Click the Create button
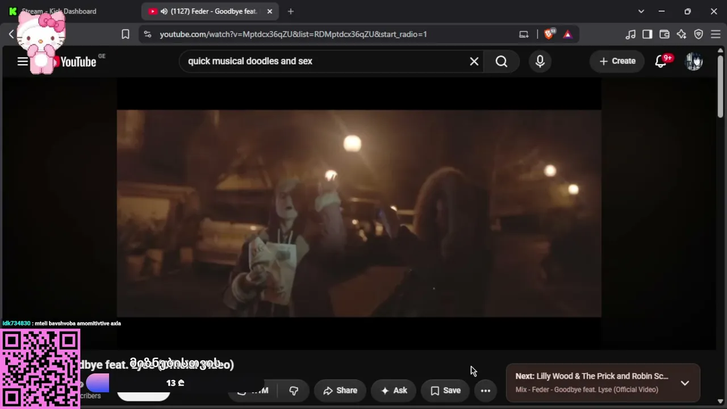727x409 pixels. point(617,61)
